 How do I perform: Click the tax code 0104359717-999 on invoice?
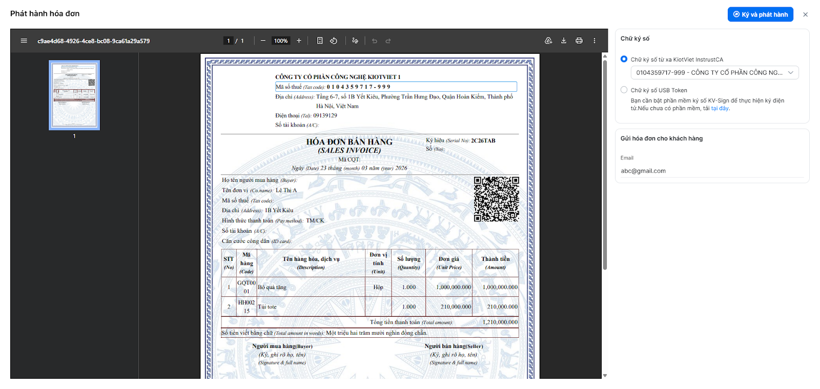tap(359, 87)
